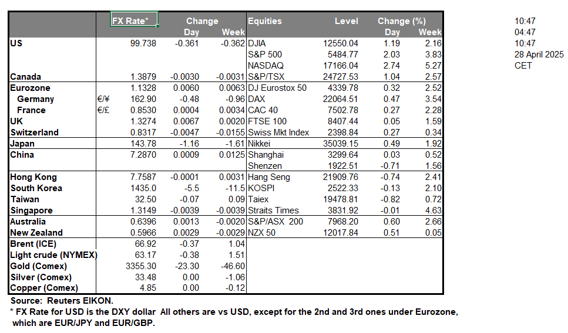The image size is (568, 333).
Task: Select the S&P/ASX 200 index label
Action: click(277, 222)
